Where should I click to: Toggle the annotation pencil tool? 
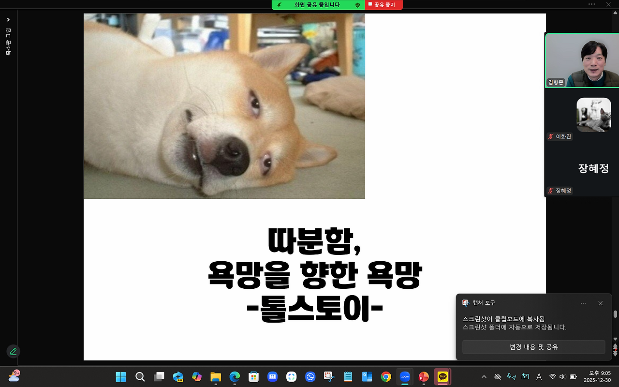click(x=13, y=352)
